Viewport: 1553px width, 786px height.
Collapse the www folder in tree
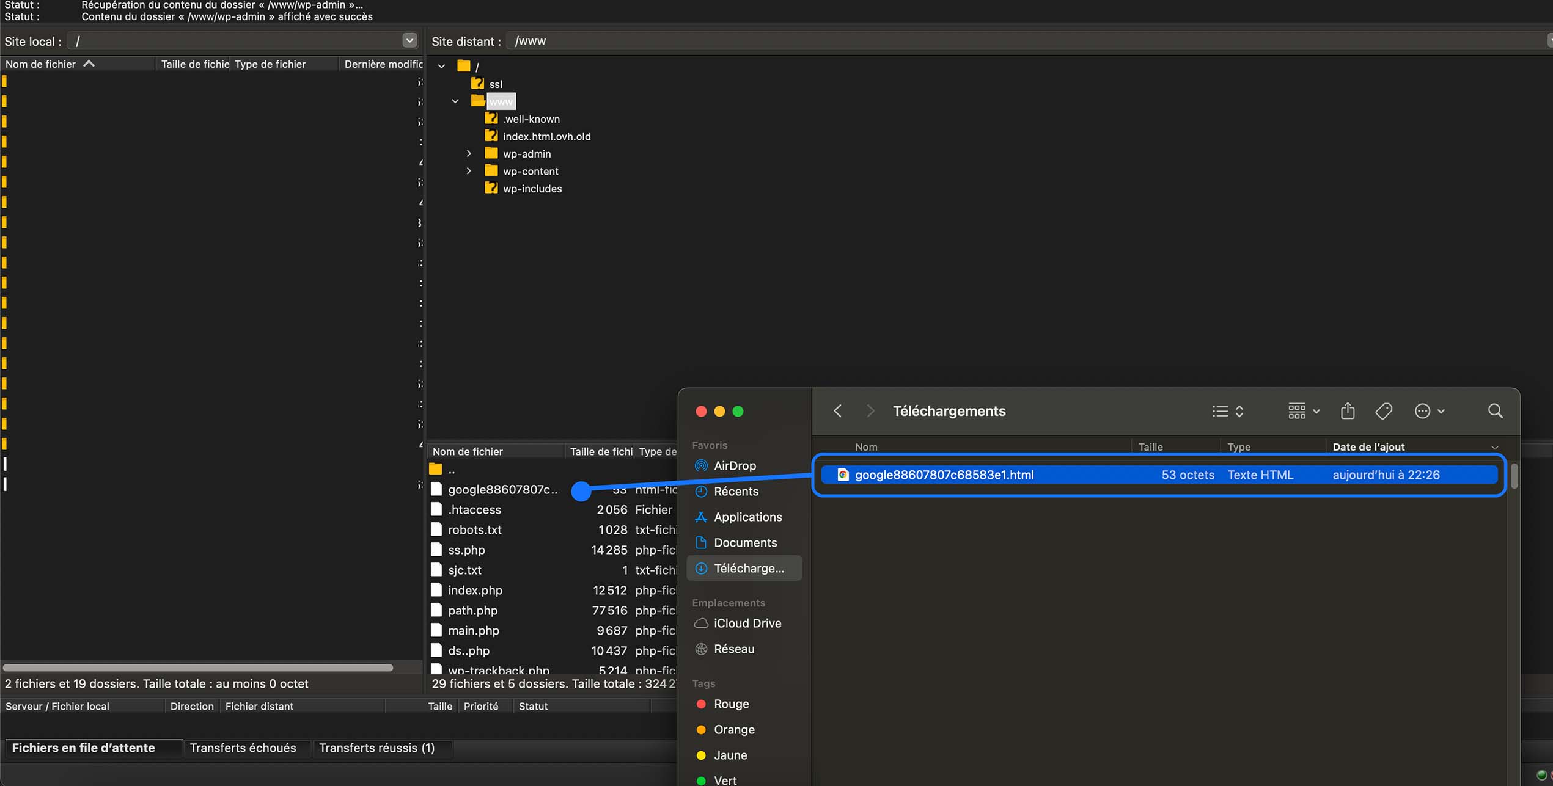point(455,101)
